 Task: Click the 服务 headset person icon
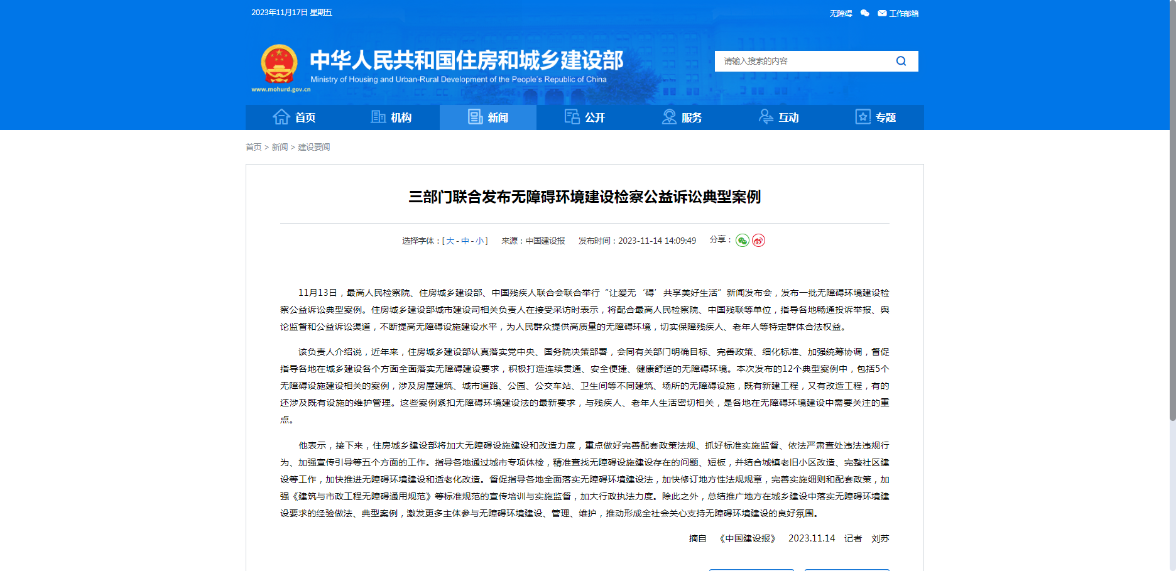(669, 117)
